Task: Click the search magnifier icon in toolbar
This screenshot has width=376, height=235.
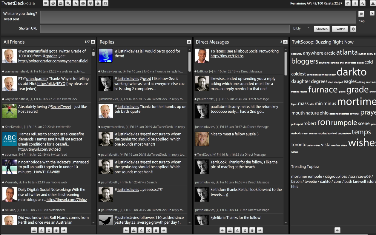Action: (68, 4)
